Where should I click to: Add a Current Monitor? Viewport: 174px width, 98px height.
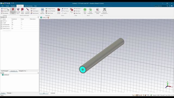(50, 11)
